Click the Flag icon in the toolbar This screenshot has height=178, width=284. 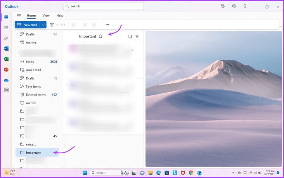click(74, 25)
